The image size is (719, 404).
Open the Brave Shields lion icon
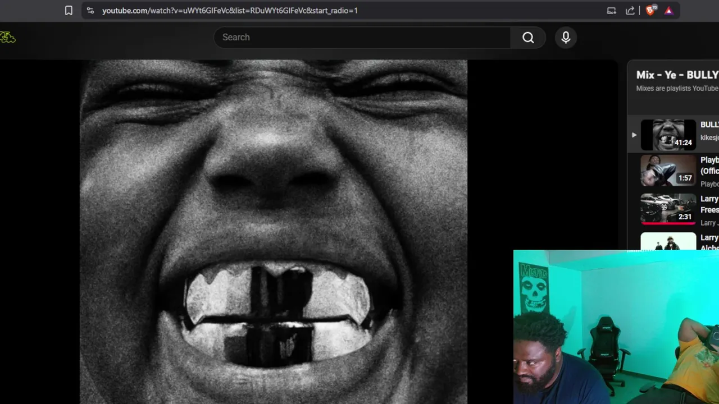coord(650,10)
